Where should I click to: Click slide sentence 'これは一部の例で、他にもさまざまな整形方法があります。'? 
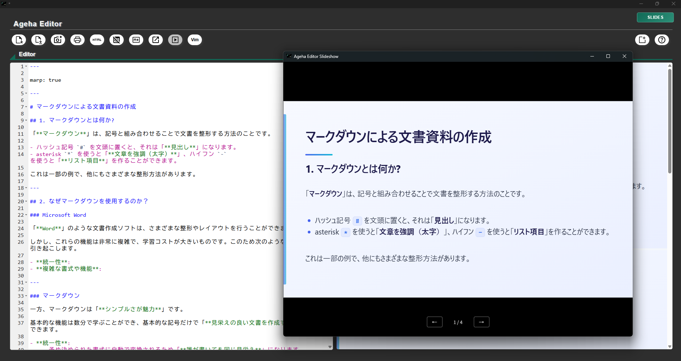click(388, 259)
